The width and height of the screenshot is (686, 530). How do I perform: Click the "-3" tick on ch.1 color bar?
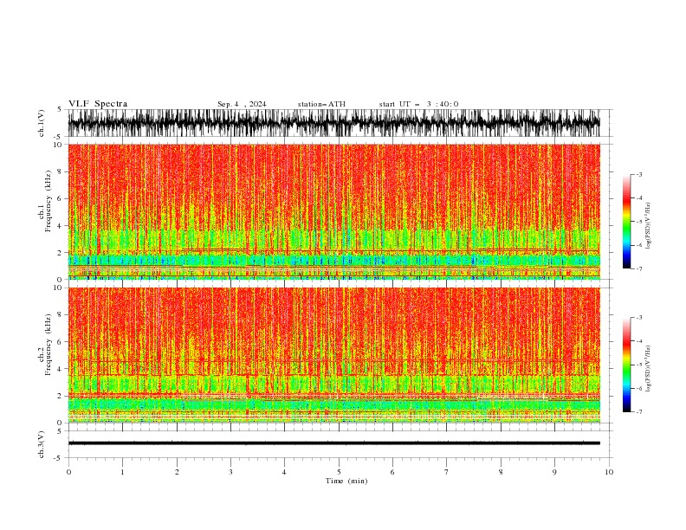coord(639,174)
